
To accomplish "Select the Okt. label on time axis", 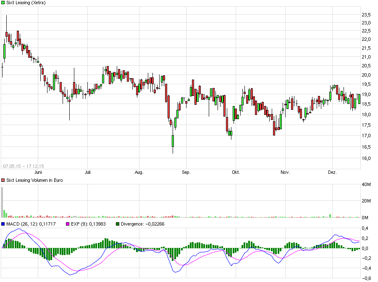I will click(236, 172).
